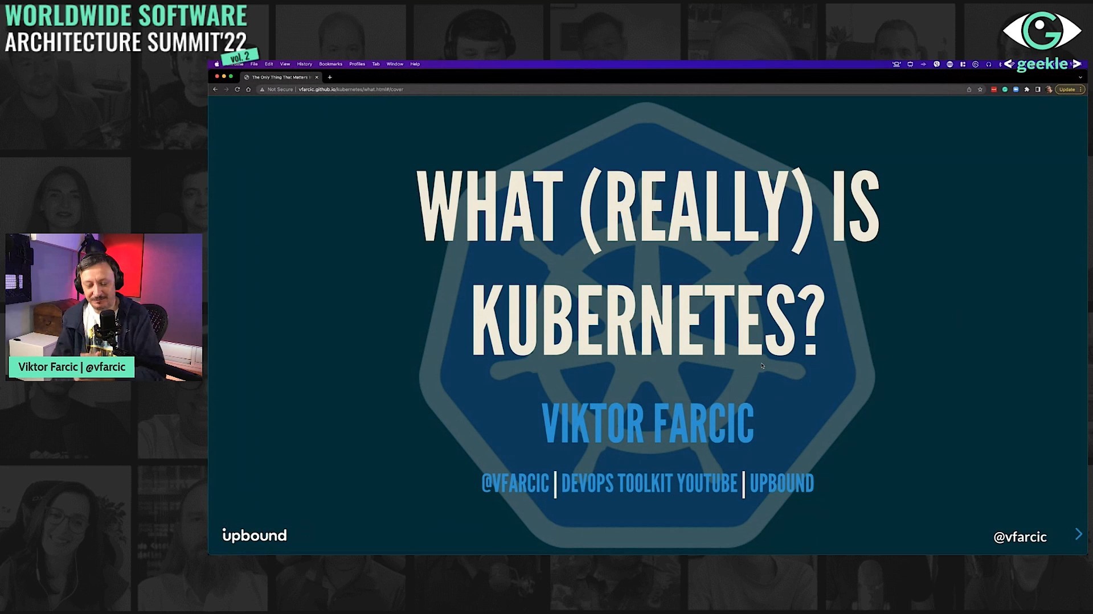Open the browser home page
Viewport: 1093px width, 614px height.
(x=248, y=89)
